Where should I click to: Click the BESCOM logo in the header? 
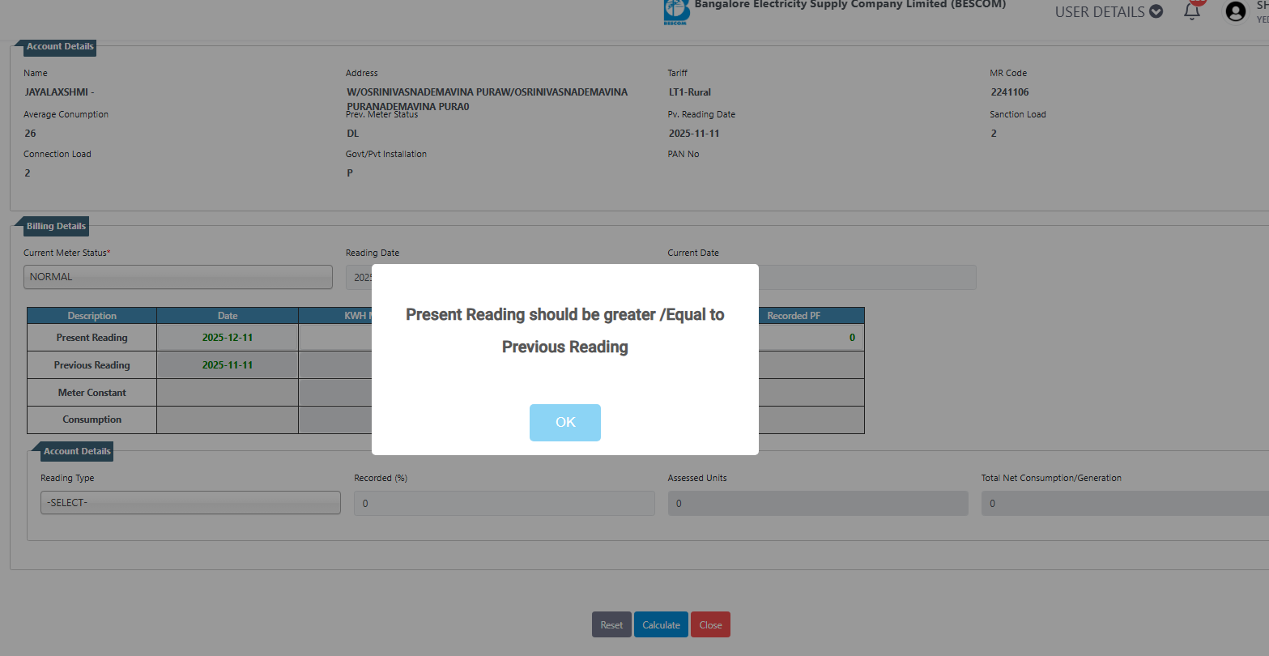(675, 11)
